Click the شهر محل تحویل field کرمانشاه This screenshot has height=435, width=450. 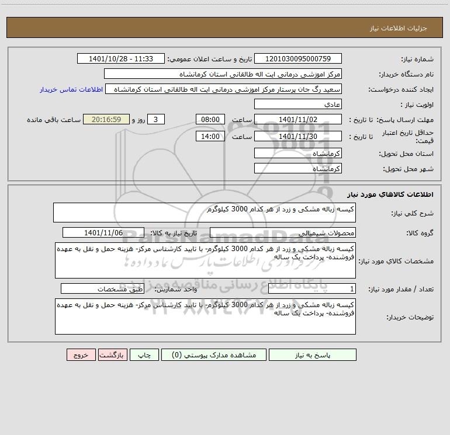coord(298,168)
